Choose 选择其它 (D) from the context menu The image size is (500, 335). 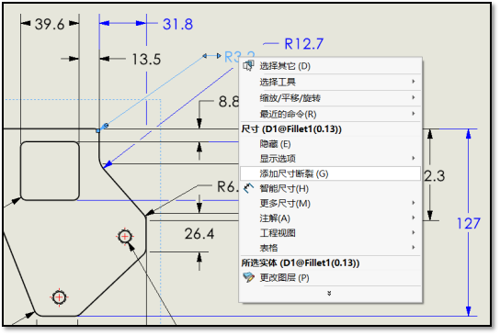[330, 66]
